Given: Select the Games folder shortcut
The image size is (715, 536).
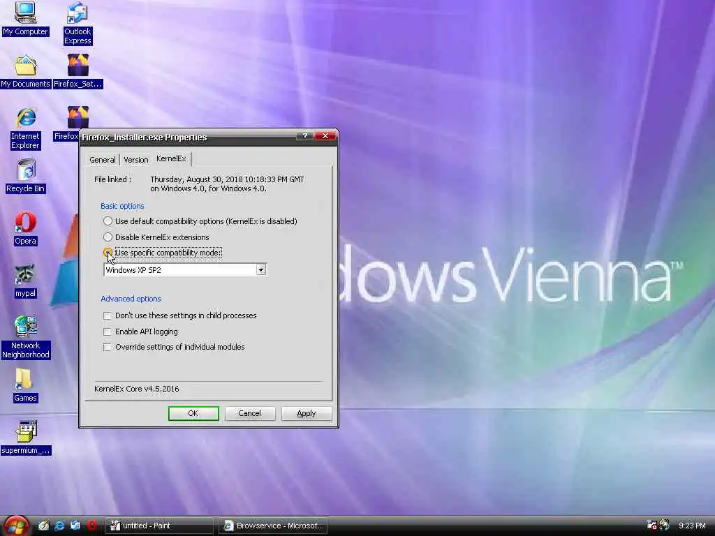Looking at the screenshot, I should (25, 385).
